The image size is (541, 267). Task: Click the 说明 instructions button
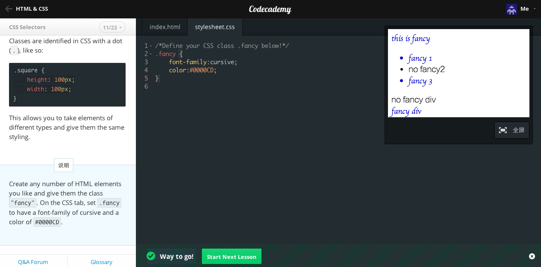click(x=63, y=165)
